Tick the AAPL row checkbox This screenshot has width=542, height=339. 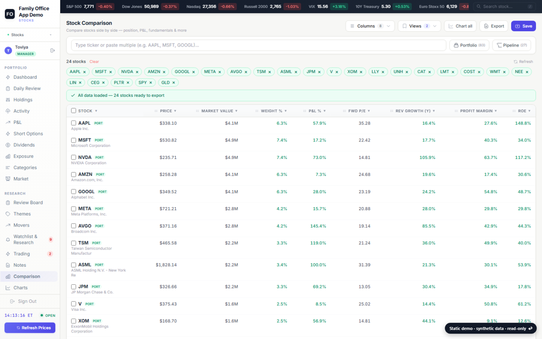[x=73, y=123]
